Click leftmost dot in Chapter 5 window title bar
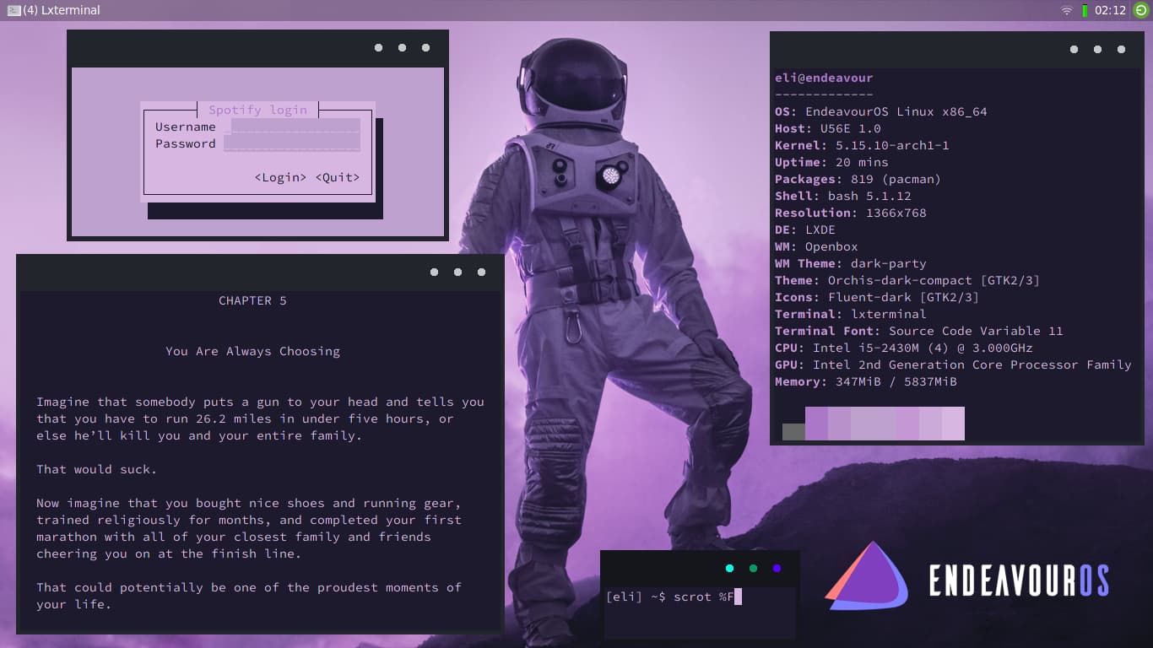 434,273
